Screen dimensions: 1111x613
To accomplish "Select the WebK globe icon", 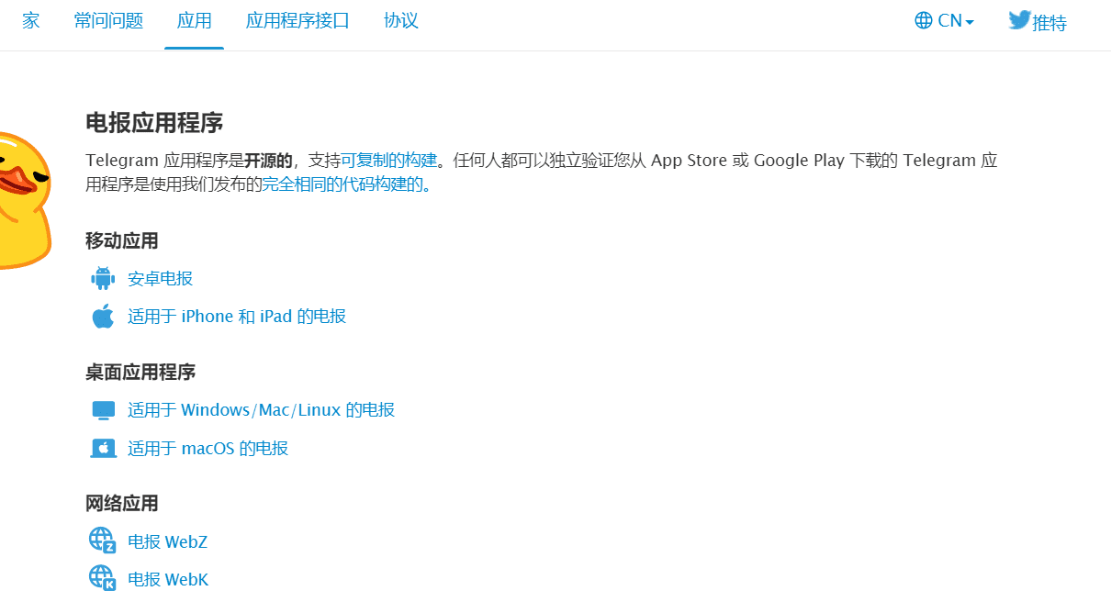I will [103, 578].
